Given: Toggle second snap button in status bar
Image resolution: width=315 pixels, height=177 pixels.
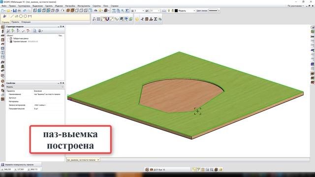Looking at the screenshot, I should pos(198,170).
